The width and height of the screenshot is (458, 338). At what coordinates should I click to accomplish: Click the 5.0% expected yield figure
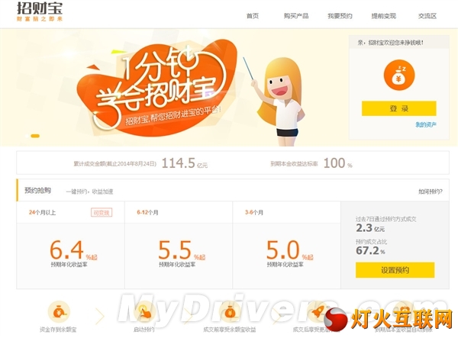coord(289,250)
